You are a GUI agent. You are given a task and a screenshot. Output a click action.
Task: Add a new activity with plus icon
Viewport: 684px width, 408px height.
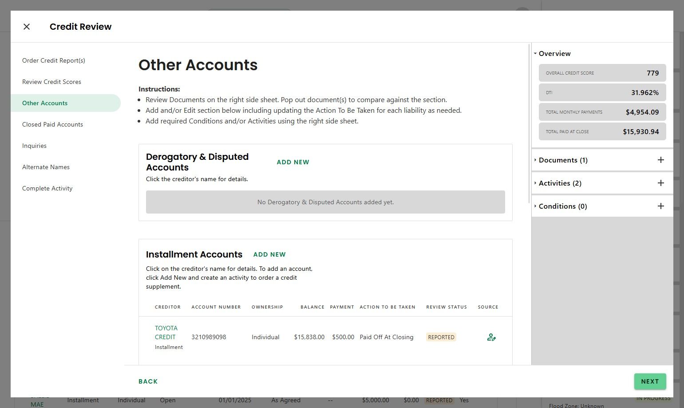[x=660, y=183]
